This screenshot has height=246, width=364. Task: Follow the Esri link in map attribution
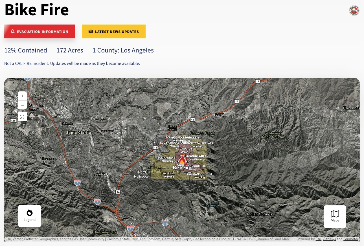coord(318,239)
